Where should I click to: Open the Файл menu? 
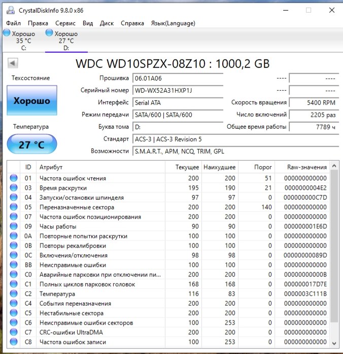pos(13,23)
